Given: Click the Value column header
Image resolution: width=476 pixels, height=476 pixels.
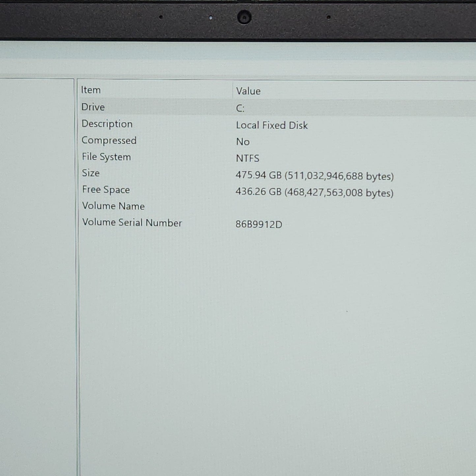Looking at the screenshot, I should [248, 91].
